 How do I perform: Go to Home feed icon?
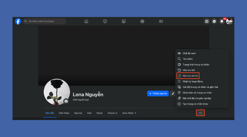coord(86,21)
